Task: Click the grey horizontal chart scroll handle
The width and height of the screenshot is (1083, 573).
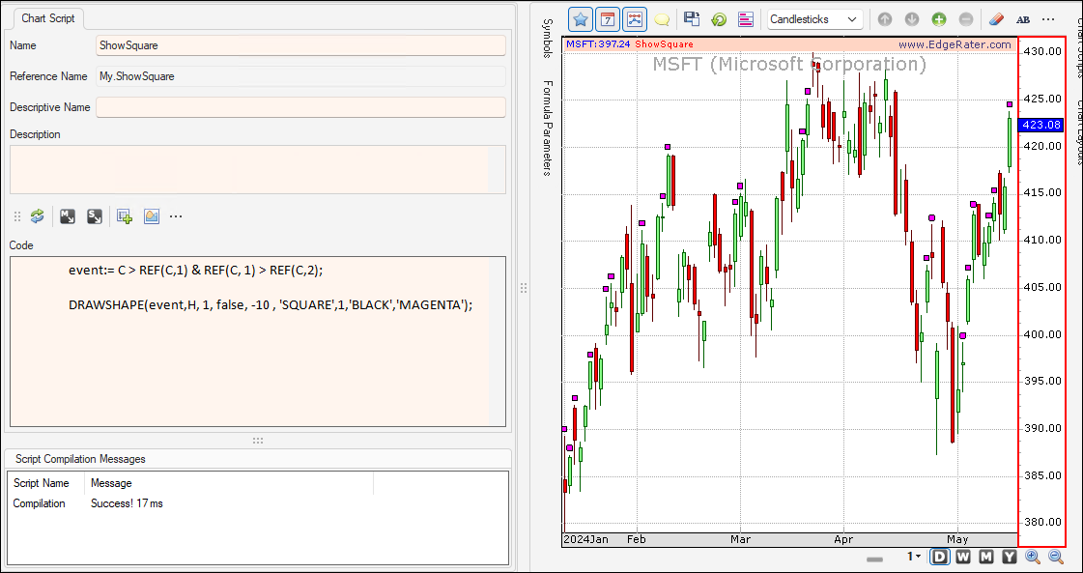Action: (x=875, y=559)
